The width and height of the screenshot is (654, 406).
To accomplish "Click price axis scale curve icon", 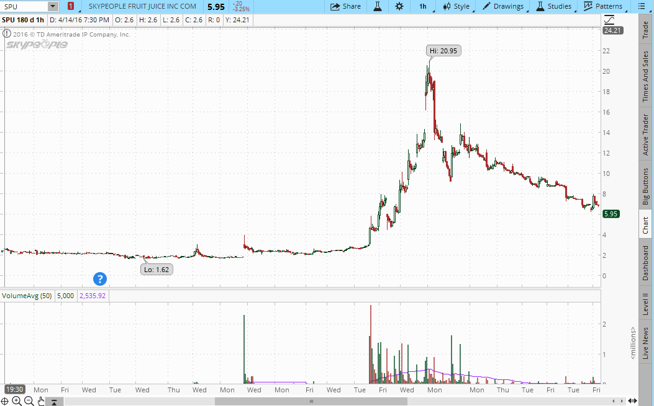I will tap(609, 20).
